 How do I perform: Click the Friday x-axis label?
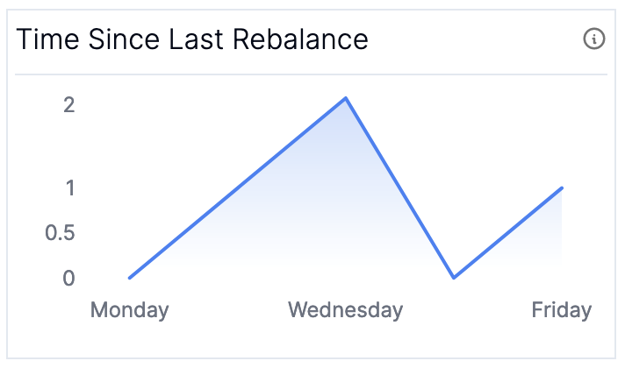[562, 310]
